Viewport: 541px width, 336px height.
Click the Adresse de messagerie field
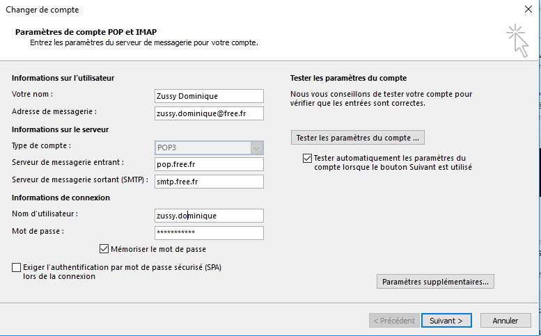point(209,113)
